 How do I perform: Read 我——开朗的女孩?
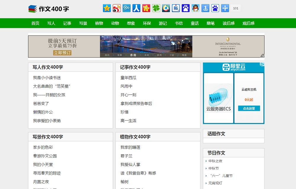[49, 95]
